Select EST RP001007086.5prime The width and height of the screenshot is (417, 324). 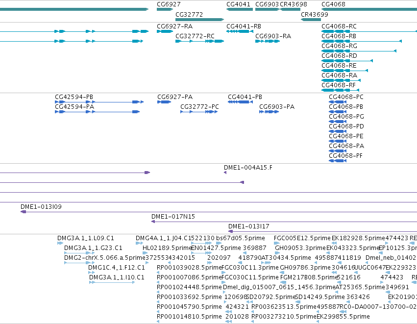189,277
